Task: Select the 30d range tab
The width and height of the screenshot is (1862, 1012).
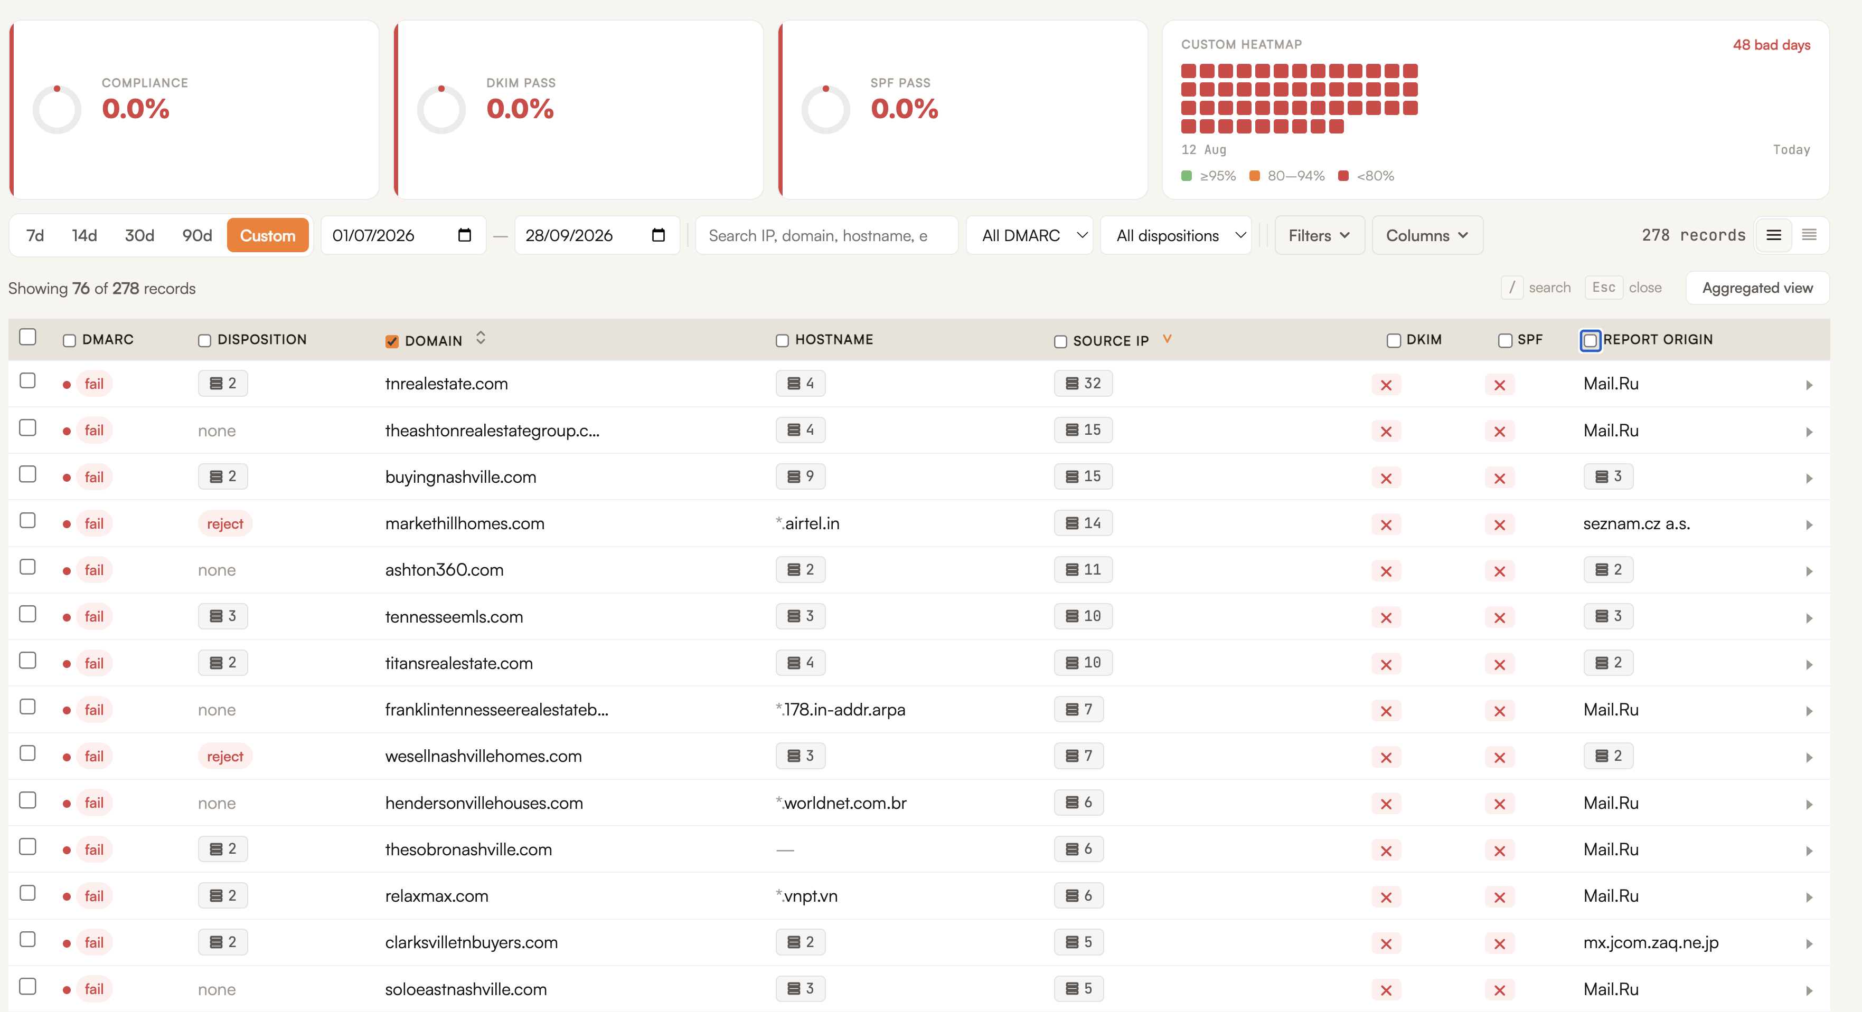Action: (139, 235)
